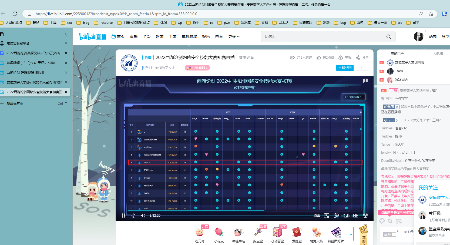Switch to the 高能用户 tab
This screenshot has height=245, width=450.
tap(397, 54)
